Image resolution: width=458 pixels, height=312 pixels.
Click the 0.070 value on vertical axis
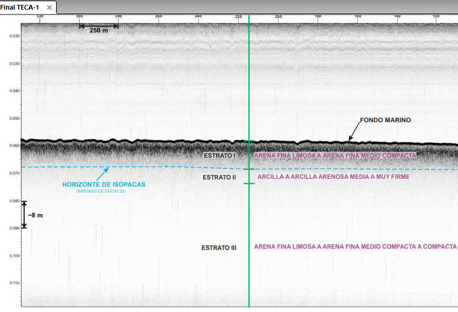(14, 173)
